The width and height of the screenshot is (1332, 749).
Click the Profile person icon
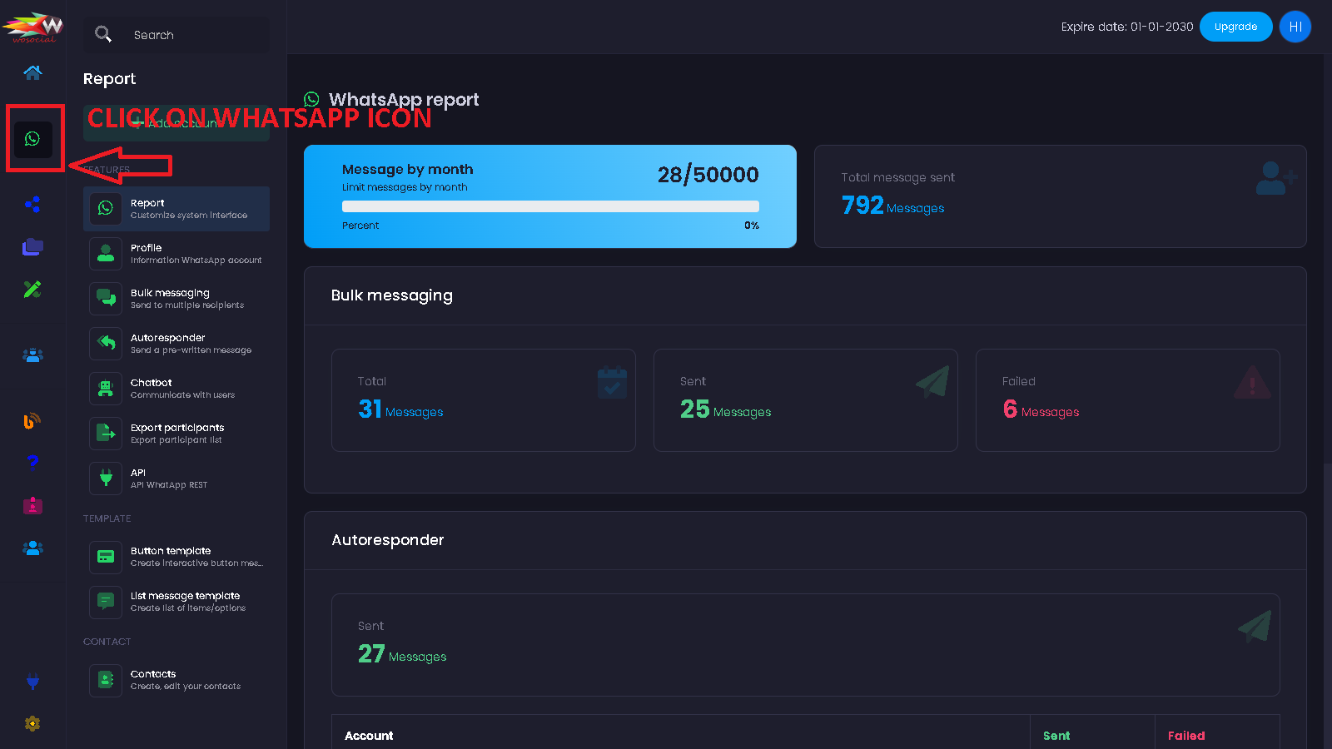(x=106, y=253)
